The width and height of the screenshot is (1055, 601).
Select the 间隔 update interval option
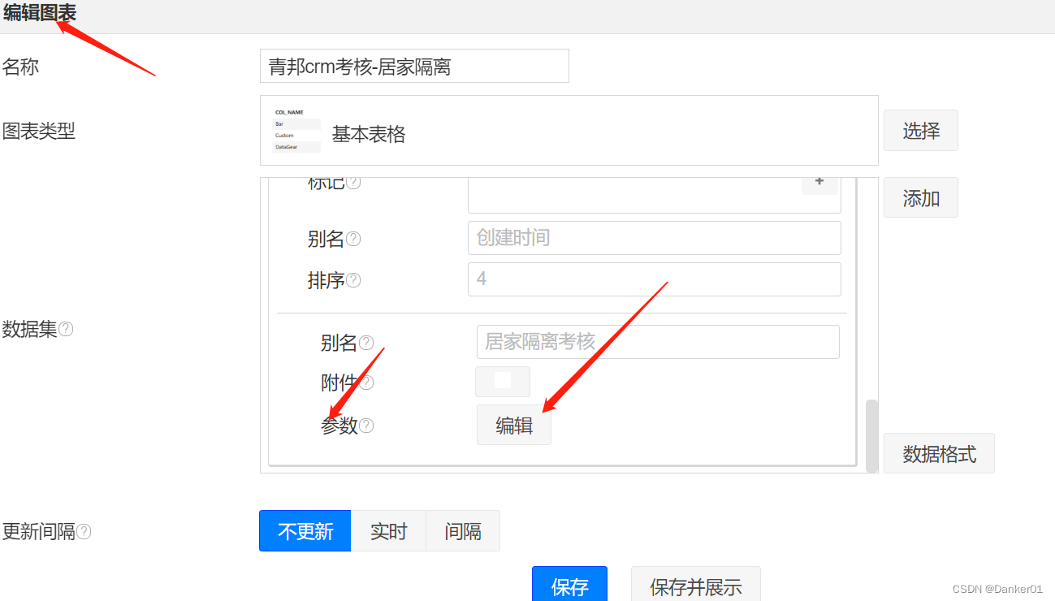[463, 531]
